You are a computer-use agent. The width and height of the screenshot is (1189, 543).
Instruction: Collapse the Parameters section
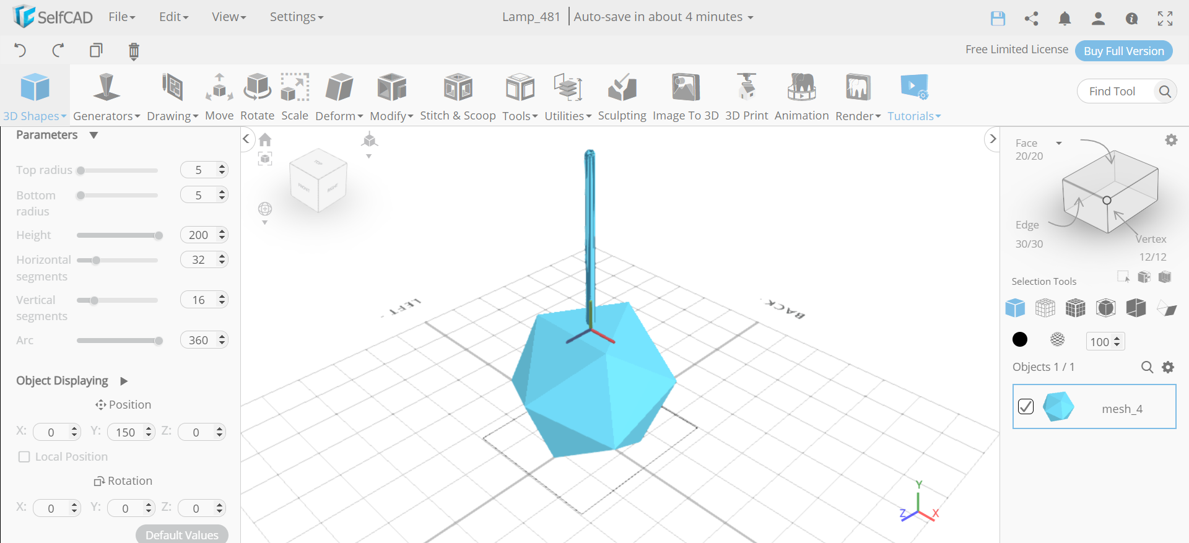pos(94,135)
